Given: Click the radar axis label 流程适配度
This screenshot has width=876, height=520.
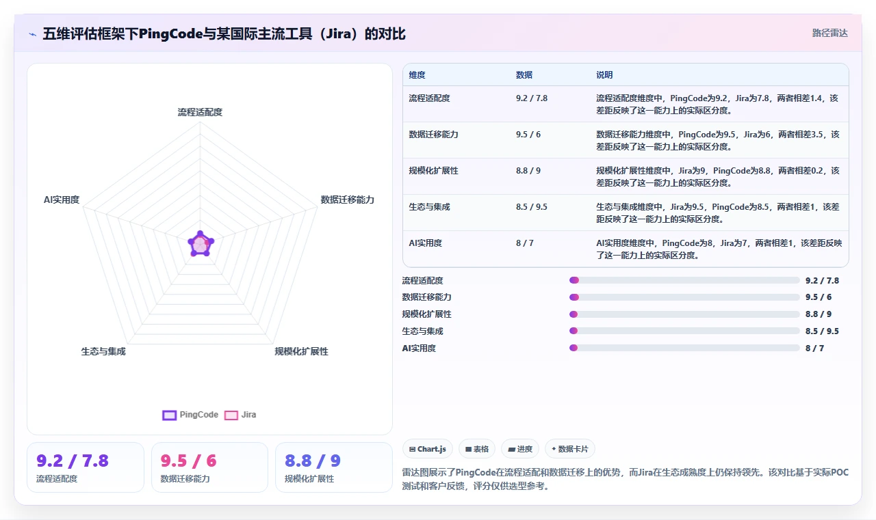Looking at the screenshot, I should pyautogui.click(x=200, y=112).
